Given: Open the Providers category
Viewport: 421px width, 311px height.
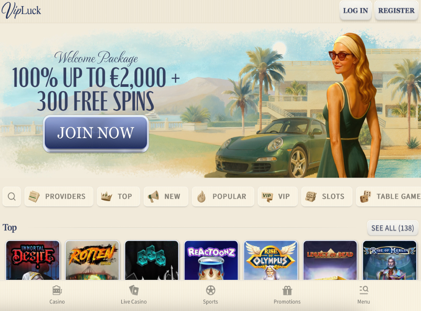Looking at the screenshot, I should (59, 197).
